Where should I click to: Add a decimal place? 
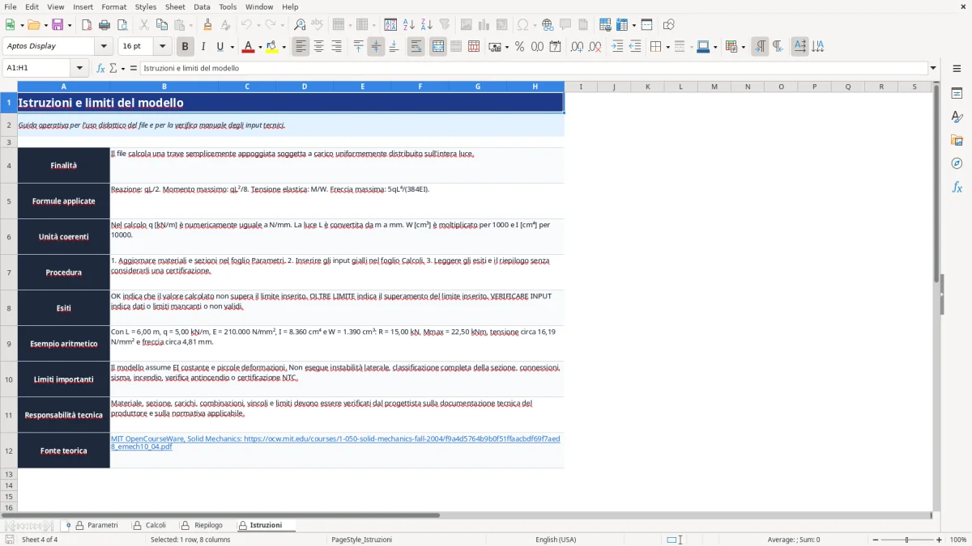point(577,47)
